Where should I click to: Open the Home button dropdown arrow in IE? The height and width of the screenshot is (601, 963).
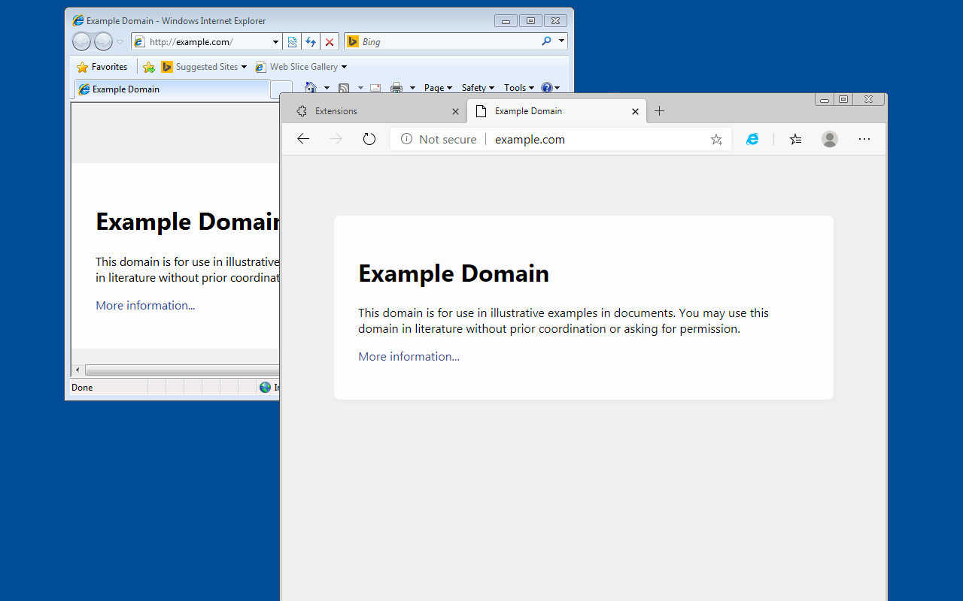[x=327, y=88]
